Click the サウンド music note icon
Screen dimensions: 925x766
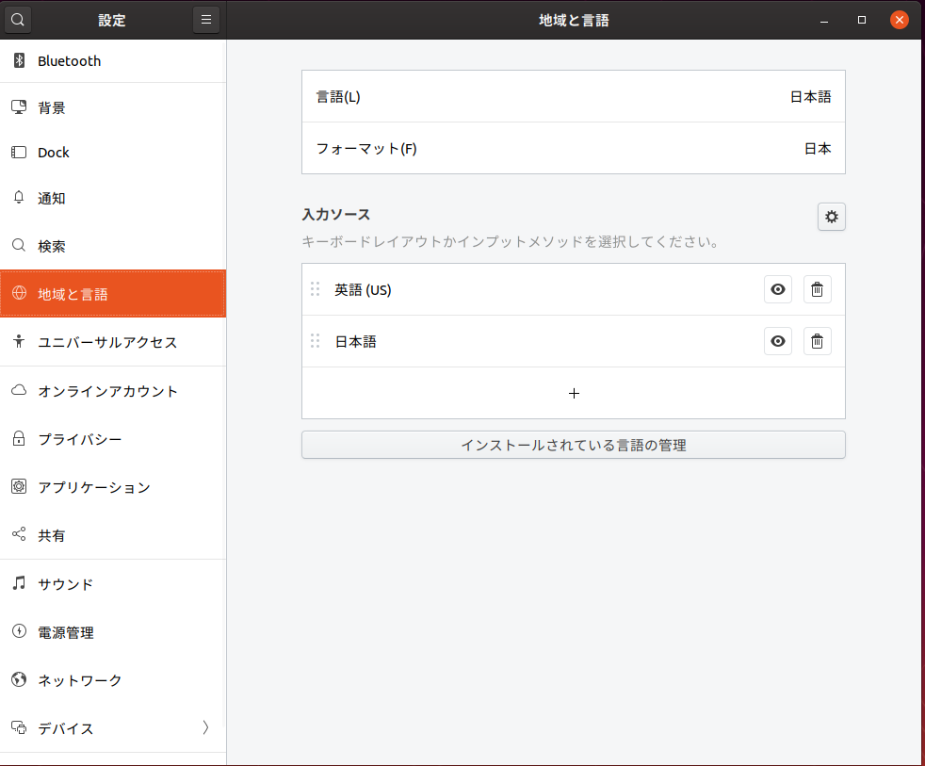tap(19, 583)
